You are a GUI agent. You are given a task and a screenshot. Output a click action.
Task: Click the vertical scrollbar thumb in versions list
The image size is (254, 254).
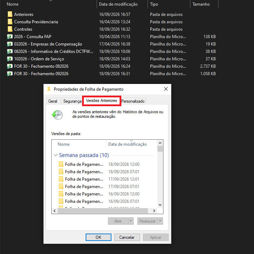pyautogui.click(x=160, y=149)
